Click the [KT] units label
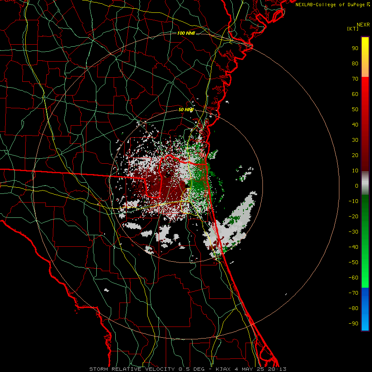This screenshot has width=372, height=372. coord(353,29)
